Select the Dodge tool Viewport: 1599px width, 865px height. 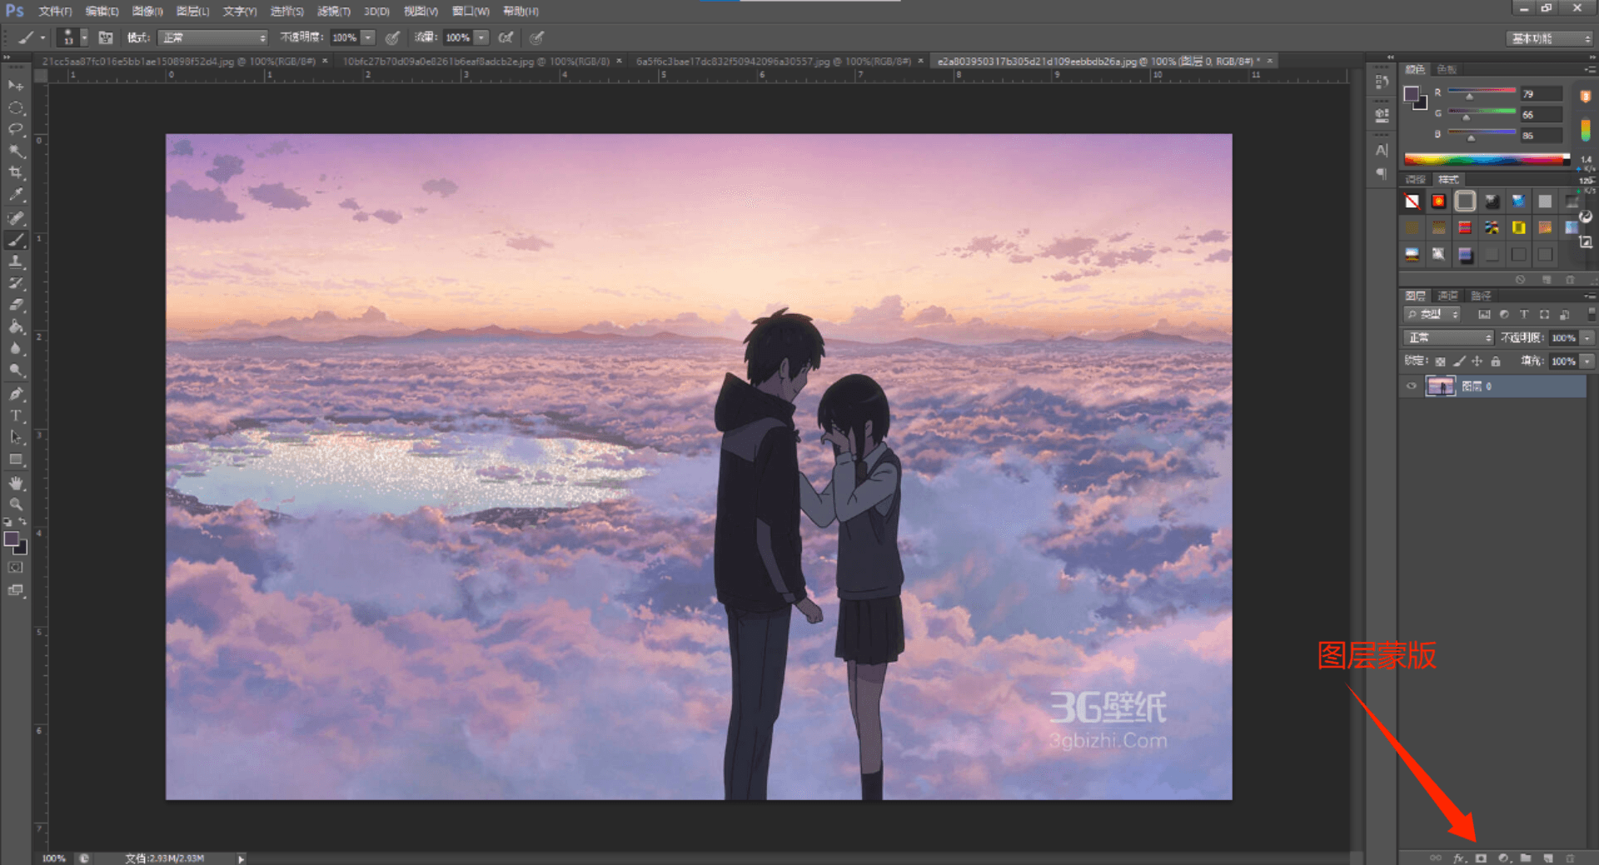click(16, 370)
